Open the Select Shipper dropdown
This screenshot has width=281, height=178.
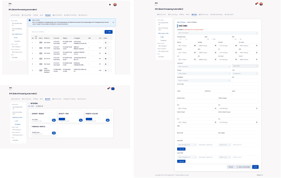coord(204,74)
